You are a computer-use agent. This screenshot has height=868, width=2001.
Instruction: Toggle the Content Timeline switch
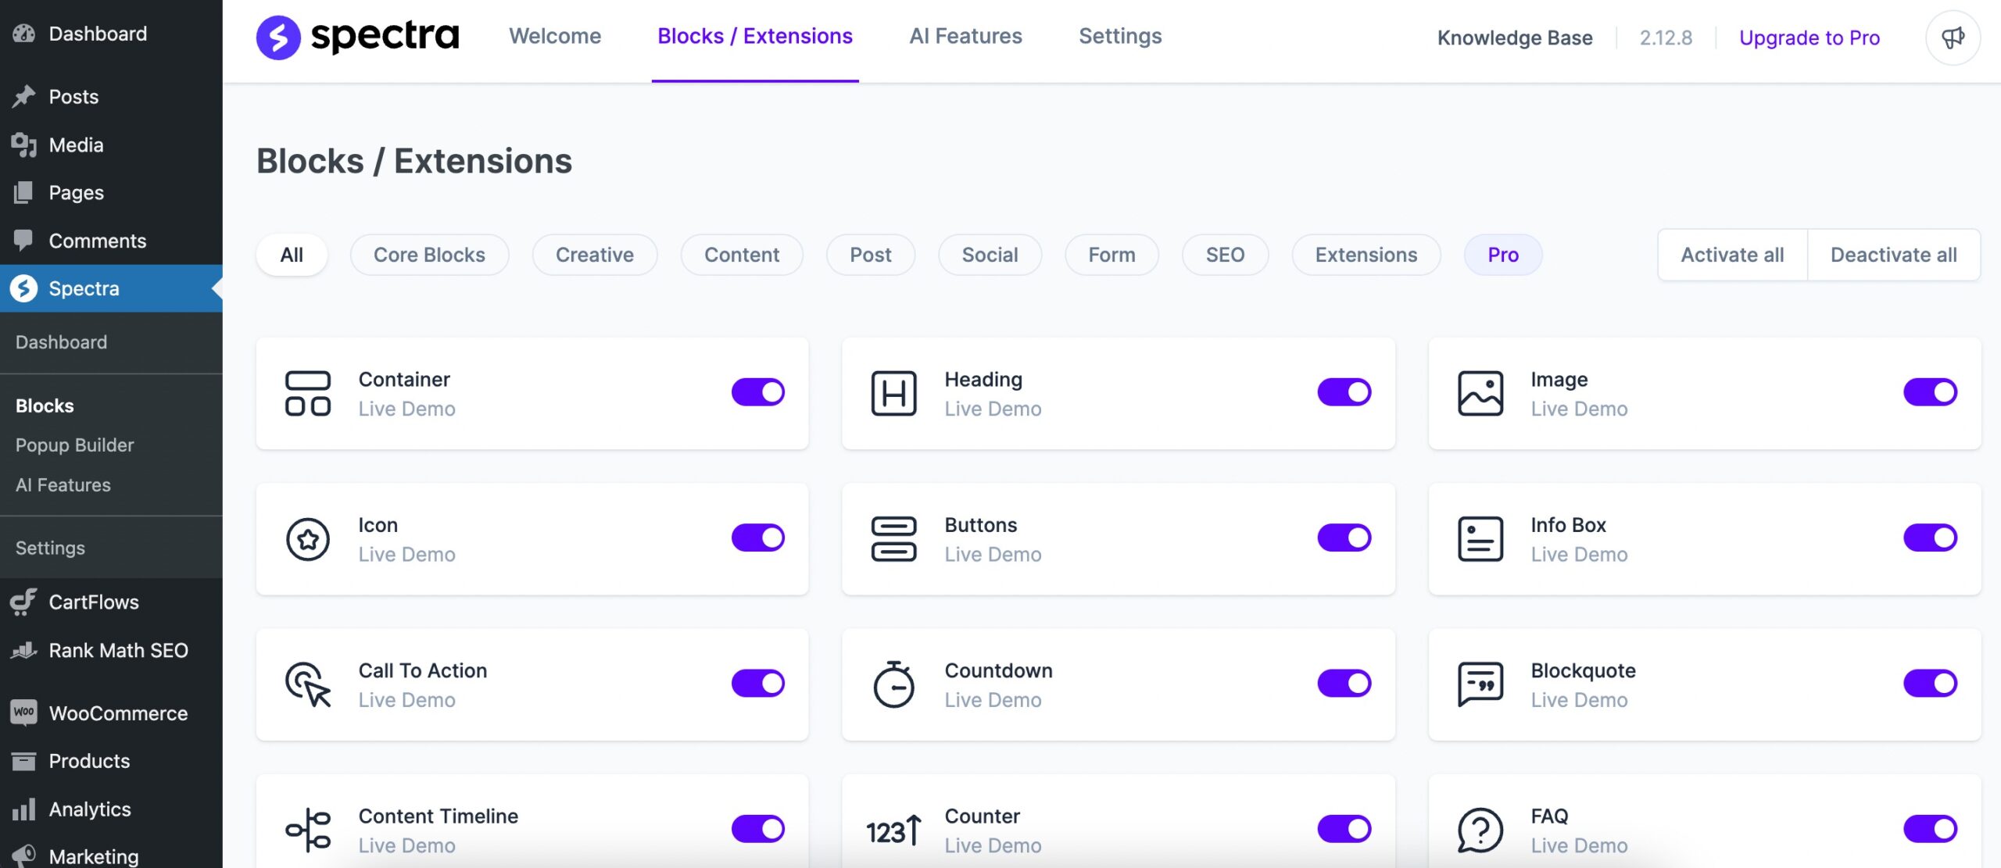pyautogui.click(x=757, y=829)
